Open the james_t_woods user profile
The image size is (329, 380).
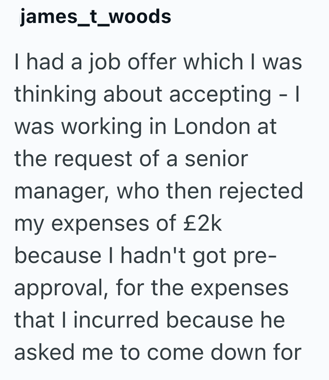pyautogui.click(x=95, y=17)
